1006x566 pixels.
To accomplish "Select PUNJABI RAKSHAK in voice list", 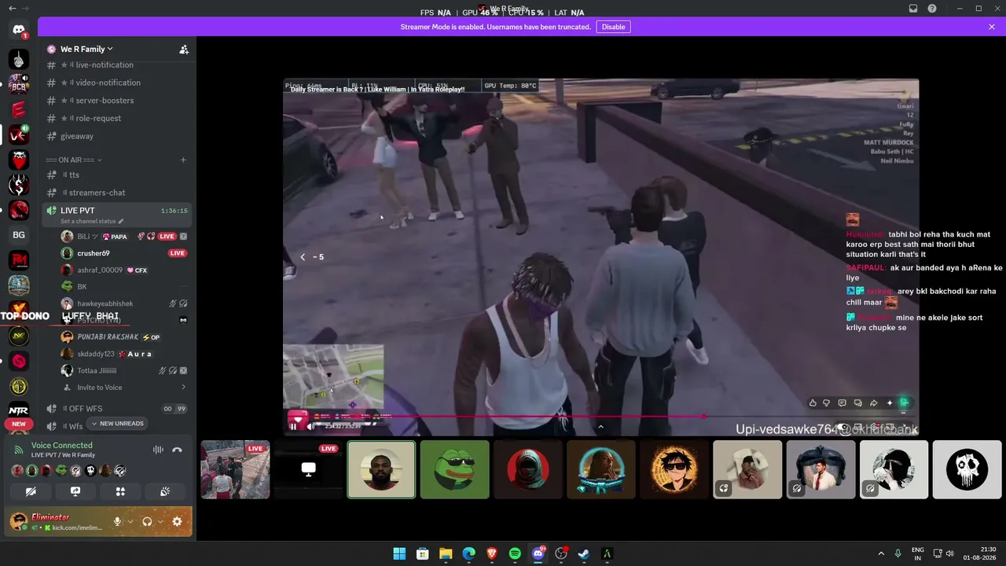I will tap(126, 337).
